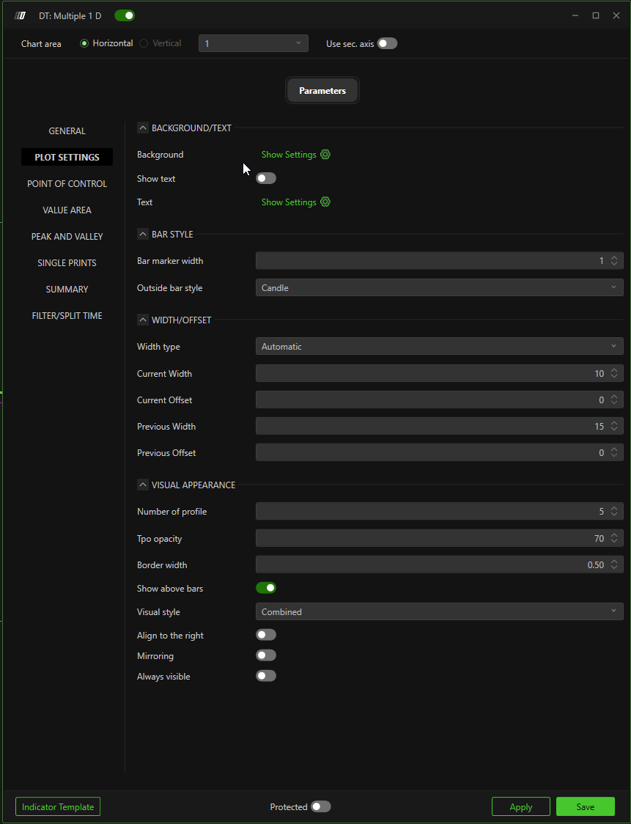Collapse the VISUAL APPEARANCE section
Image resolution: width=631 pixels, height=824 pixels.
tap(142, 485)
